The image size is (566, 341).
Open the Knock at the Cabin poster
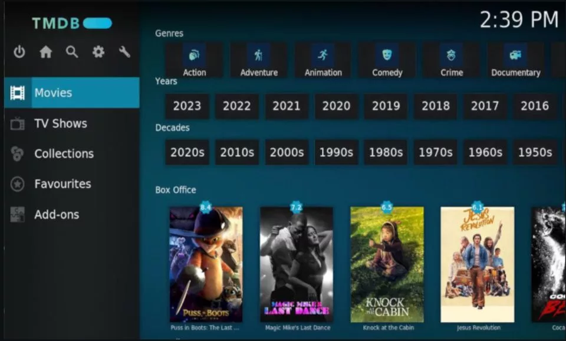387,264
